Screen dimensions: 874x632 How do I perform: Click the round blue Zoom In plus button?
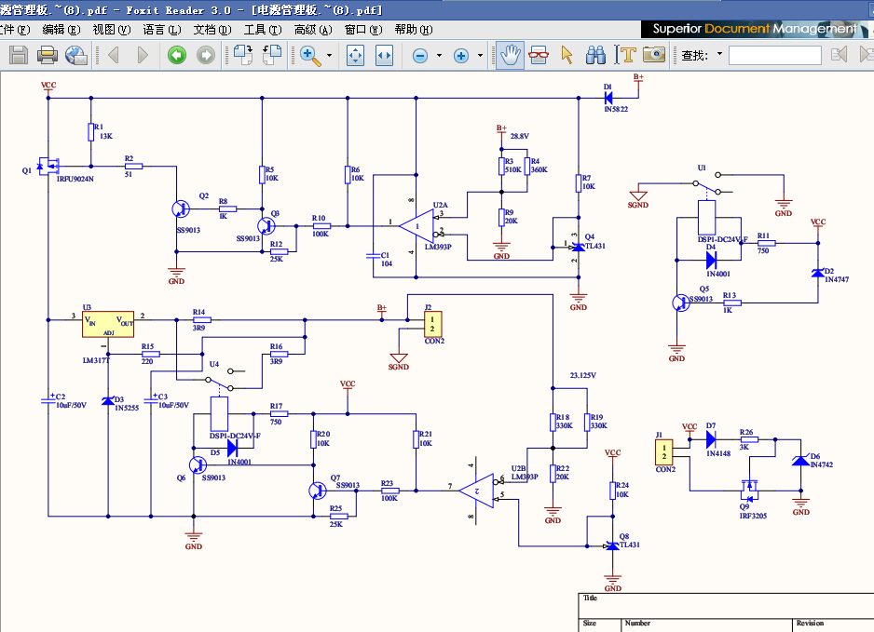point(461,55)
